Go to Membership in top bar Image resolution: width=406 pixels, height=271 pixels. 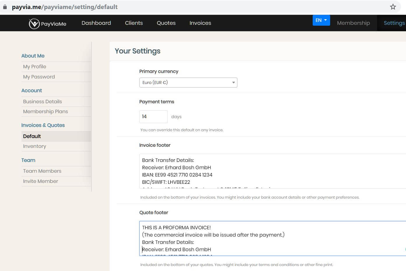(x=353, y=23)
